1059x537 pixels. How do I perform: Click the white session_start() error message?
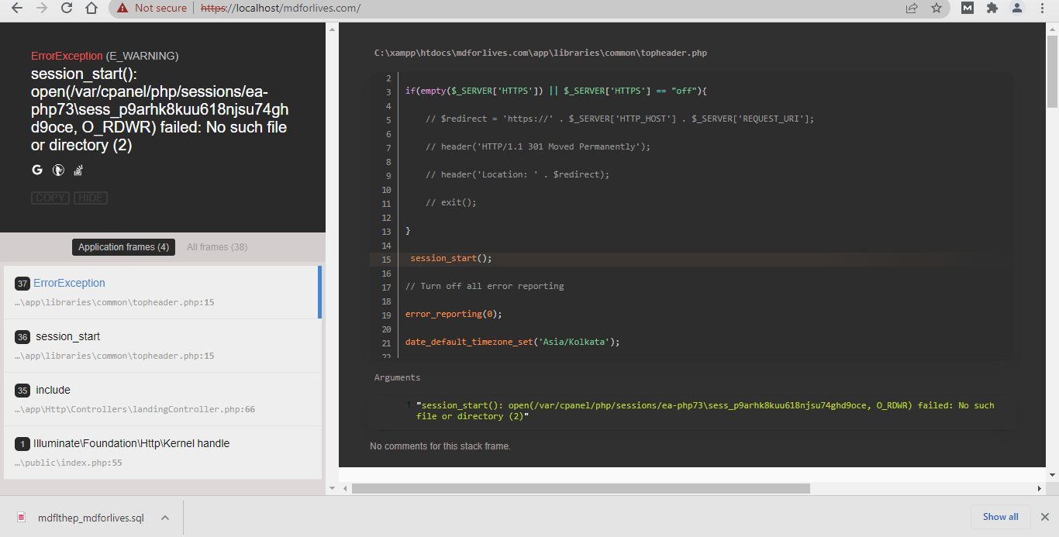[x=160, y=109]
